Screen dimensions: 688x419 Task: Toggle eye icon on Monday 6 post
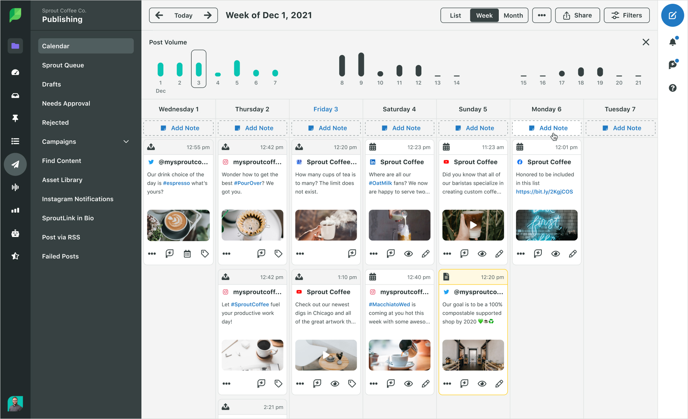(556, 254)
